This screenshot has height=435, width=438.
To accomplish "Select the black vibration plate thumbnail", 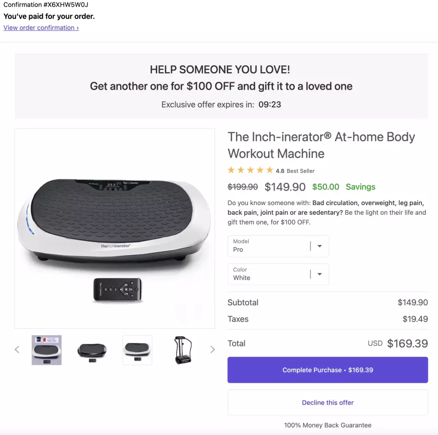I will coord(92,350).
